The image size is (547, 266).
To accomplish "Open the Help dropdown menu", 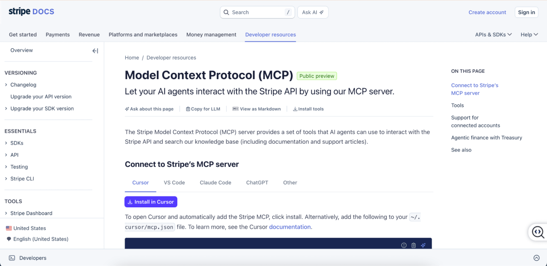I will pos(529,35).
